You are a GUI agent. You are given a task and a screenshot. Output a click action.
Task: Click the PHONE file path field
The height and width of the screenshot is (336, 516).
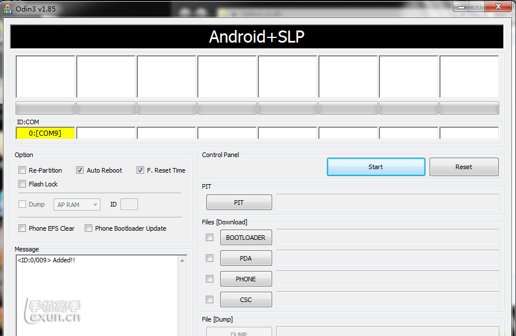(x=387, y=279)
